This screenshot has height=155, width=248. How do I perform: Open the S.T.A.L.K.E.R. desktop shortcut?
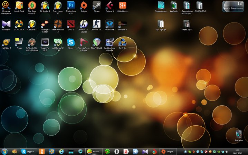tap(19, 25)
